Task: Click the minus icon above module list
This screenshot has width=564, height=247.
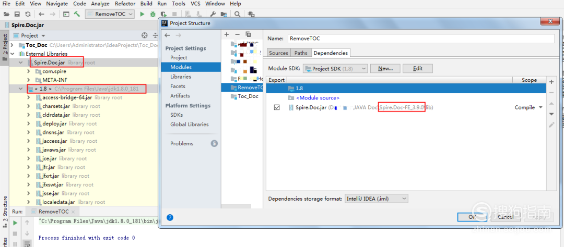Action: (237, 34)
